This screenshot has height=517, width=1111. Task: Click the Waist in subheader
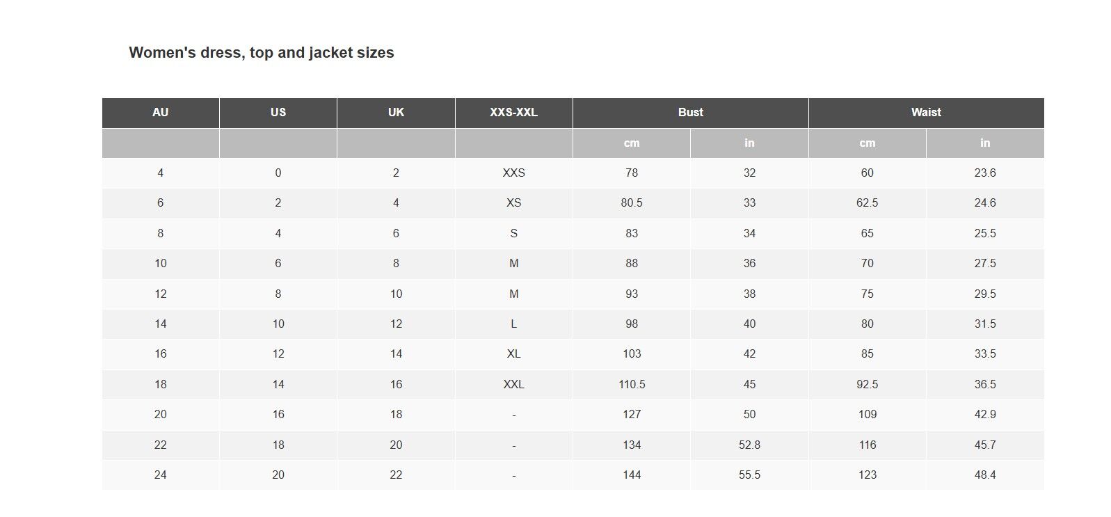(985, 143)
